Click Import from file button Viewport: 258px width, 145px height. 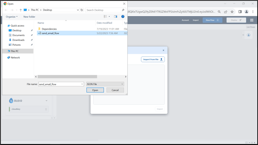153,59
